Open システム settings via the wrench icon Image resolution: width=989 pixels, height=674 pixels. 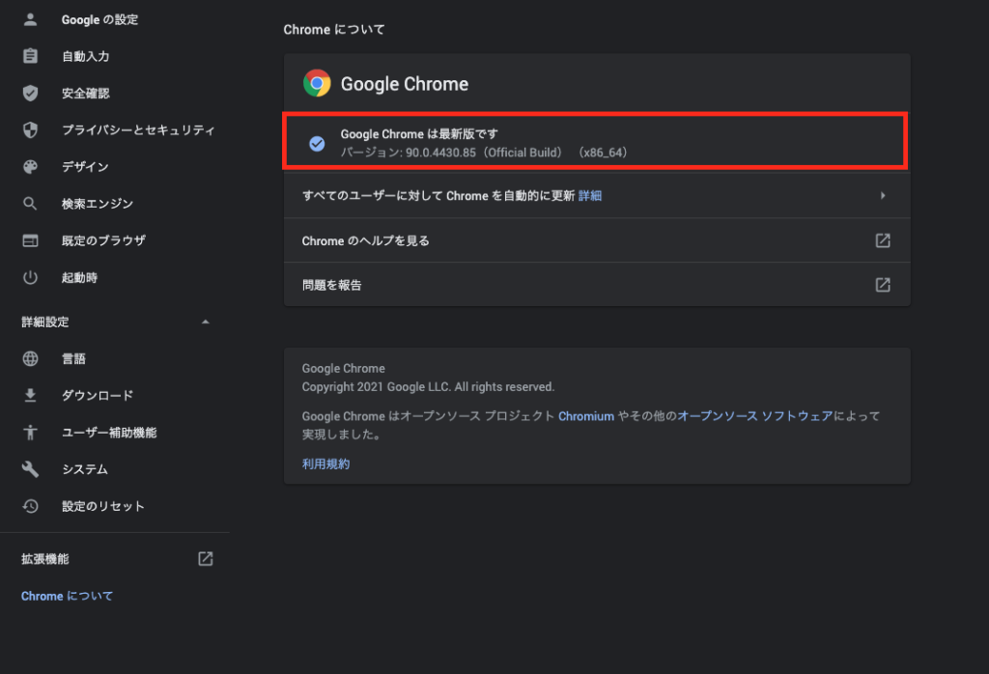30,468
